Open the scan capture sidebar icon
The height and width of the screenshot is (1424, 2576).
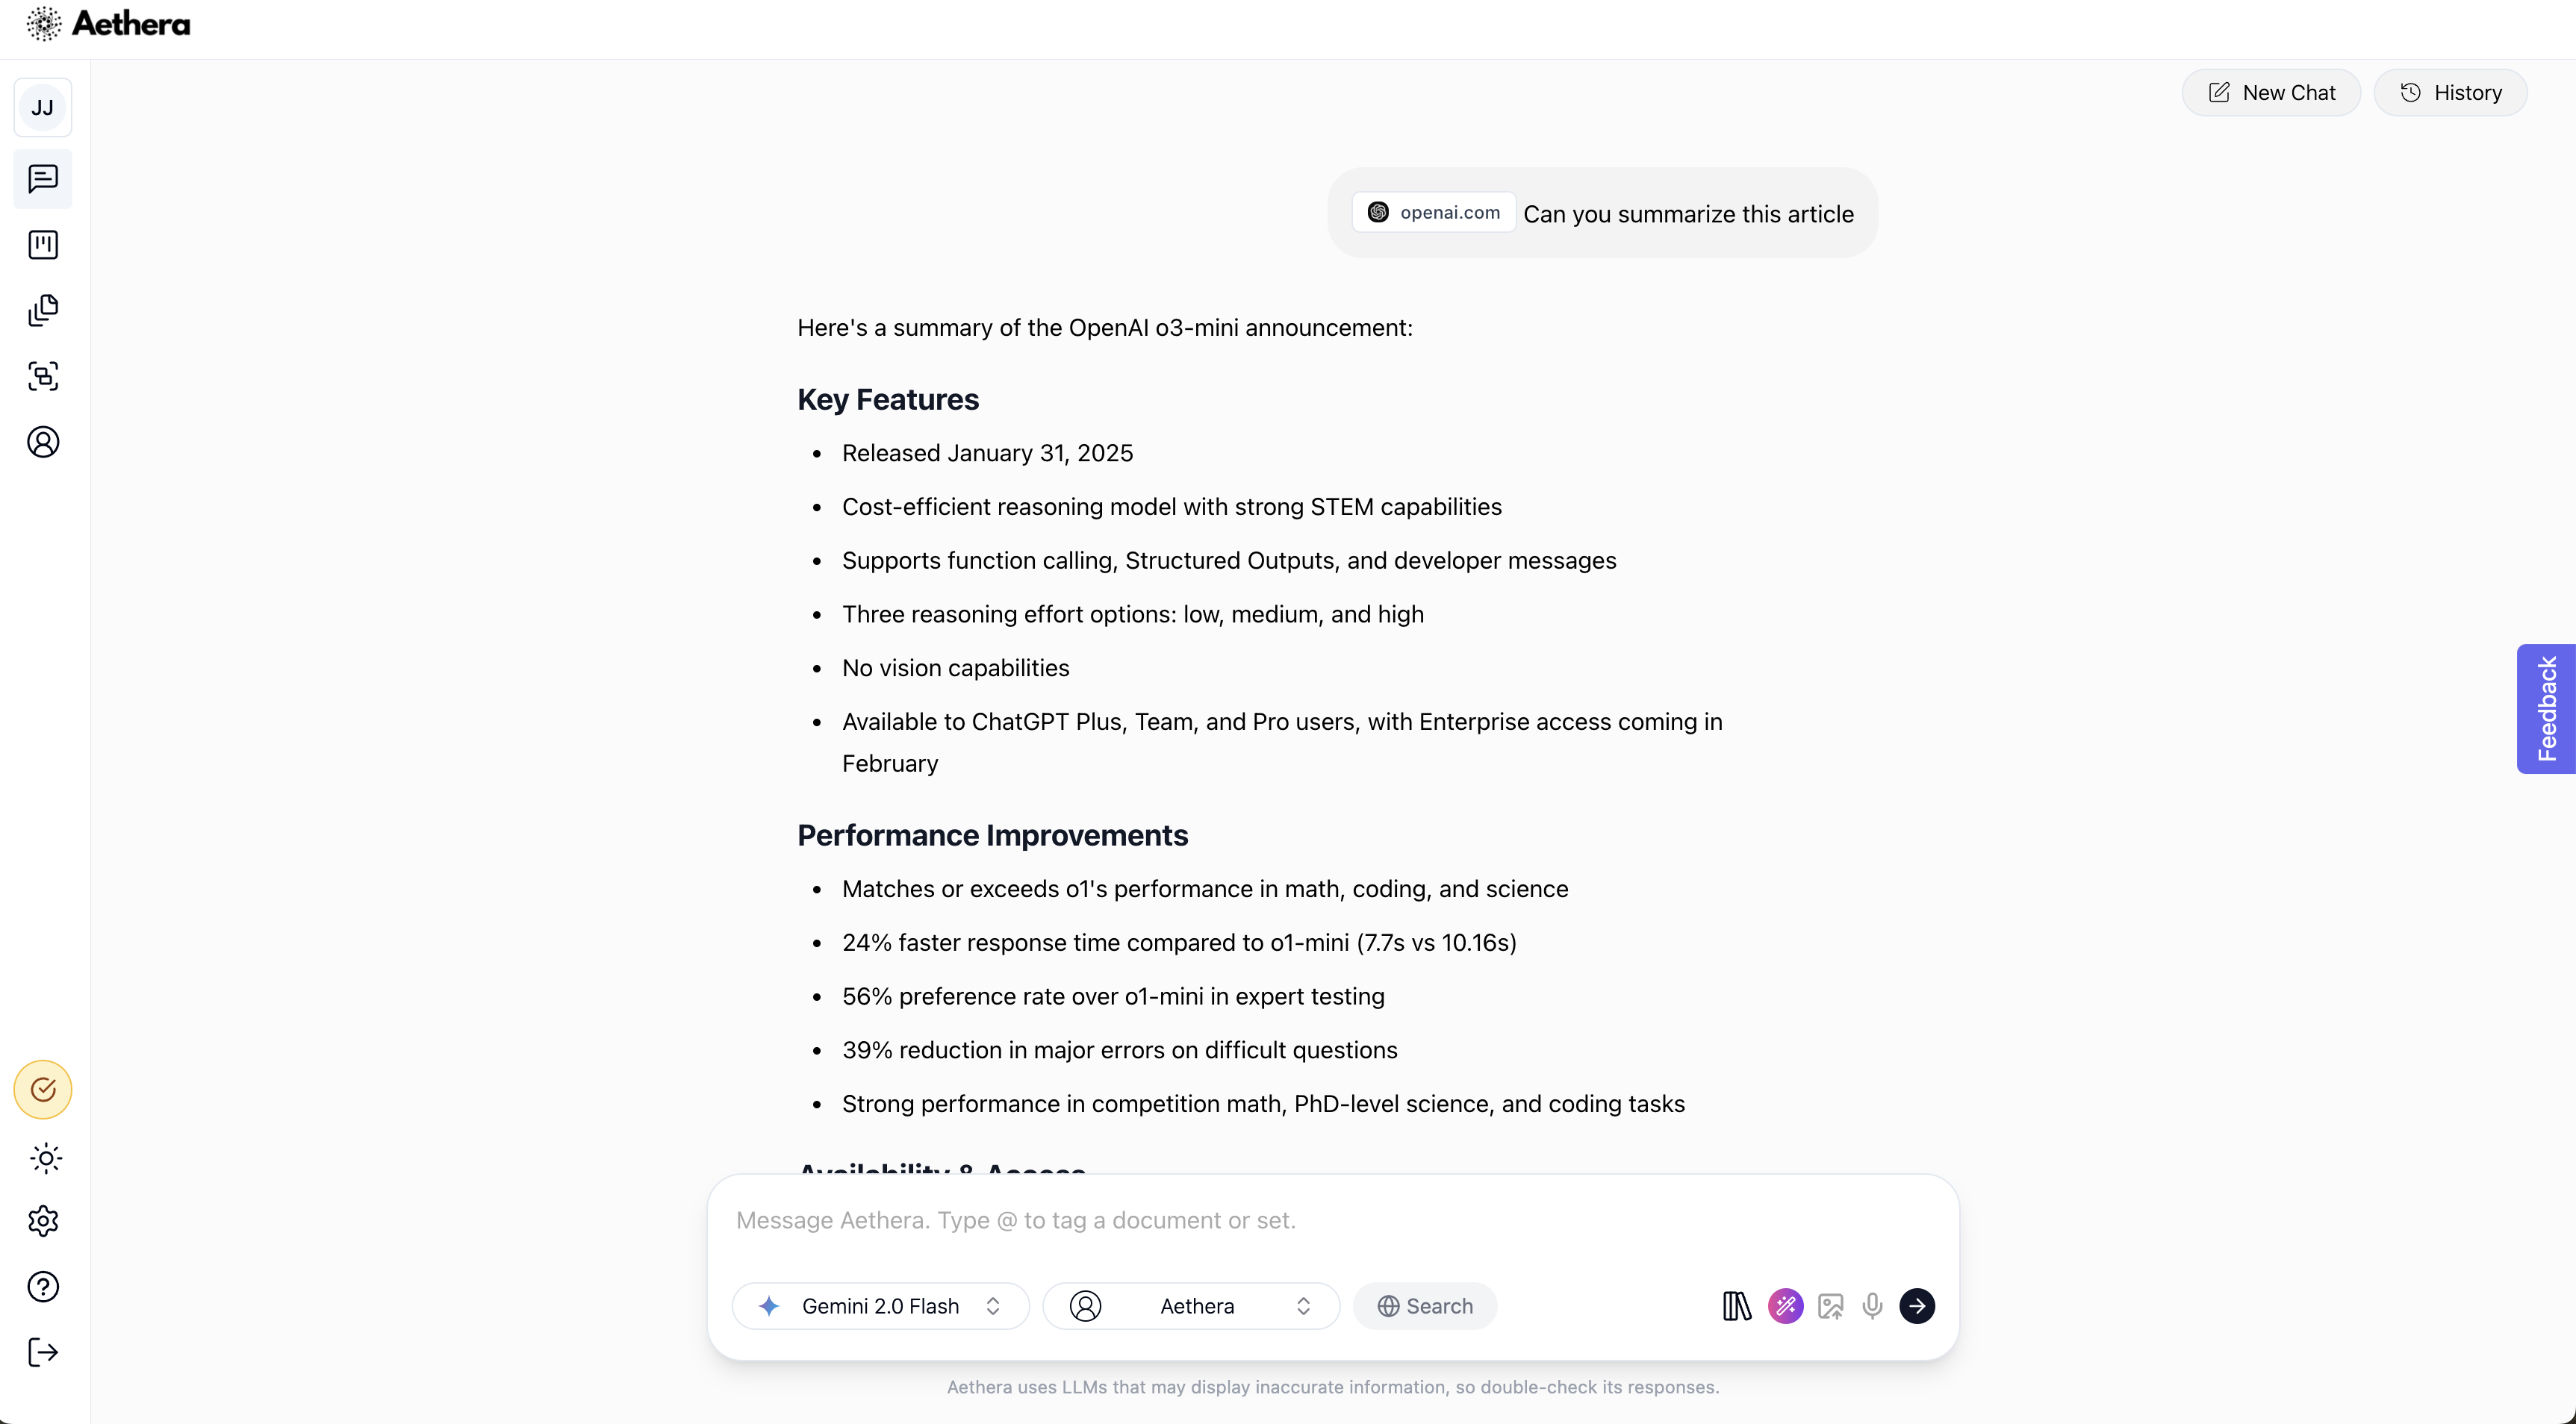[43, 375]
